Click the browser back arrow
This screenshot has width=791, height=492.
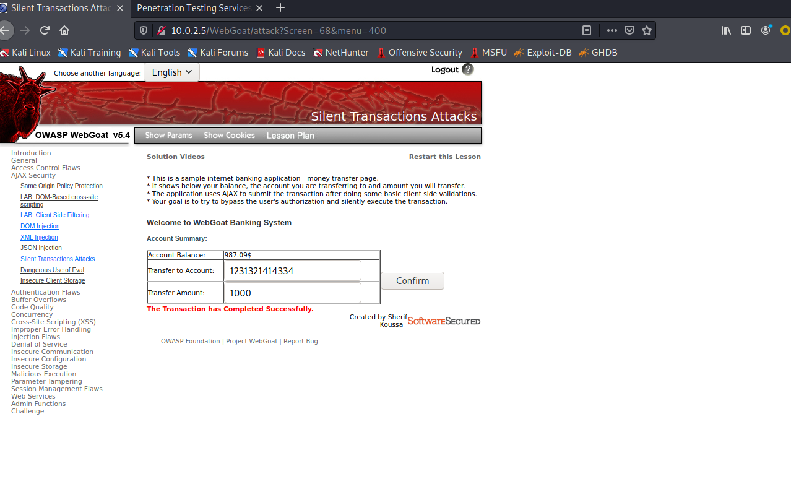point(5,30)
